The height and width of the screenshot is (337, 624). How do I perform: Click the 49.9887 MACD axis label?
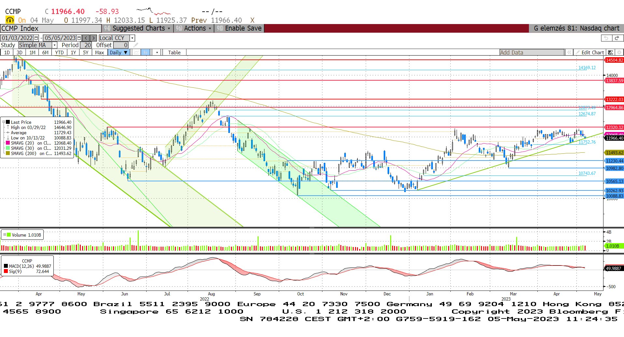[x=614, y=268]
